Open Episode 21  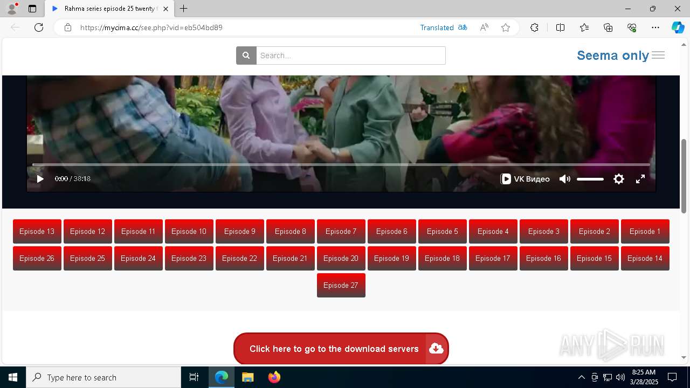tap(291, 258)
